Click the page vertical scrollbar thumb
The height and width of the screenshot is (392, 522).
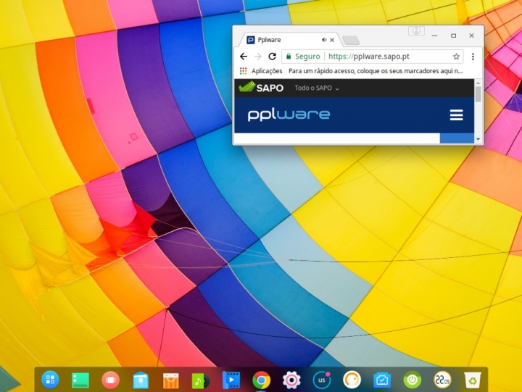tap(478, 93)
